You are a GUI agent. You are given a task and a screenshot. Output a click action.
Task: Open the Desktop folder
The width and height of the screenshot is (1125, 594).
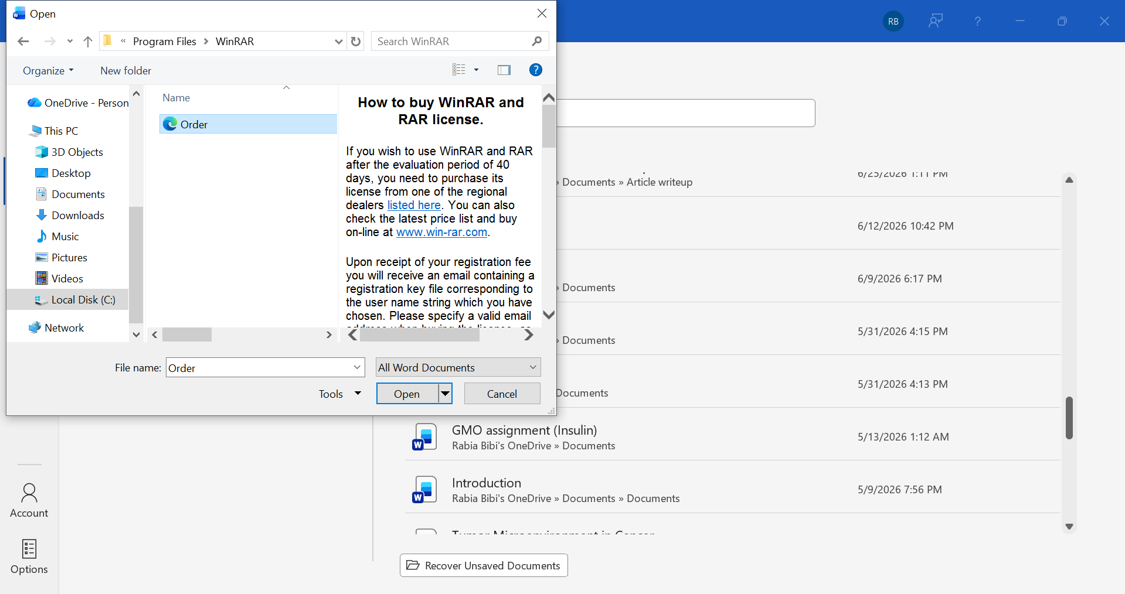tap(63, 173)
